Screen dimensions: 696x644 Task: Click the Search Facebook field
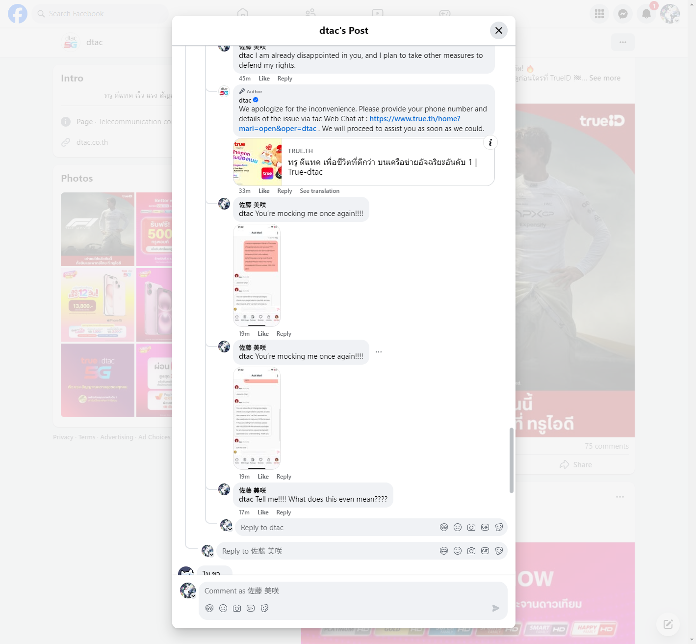click(x=101, y=14)
